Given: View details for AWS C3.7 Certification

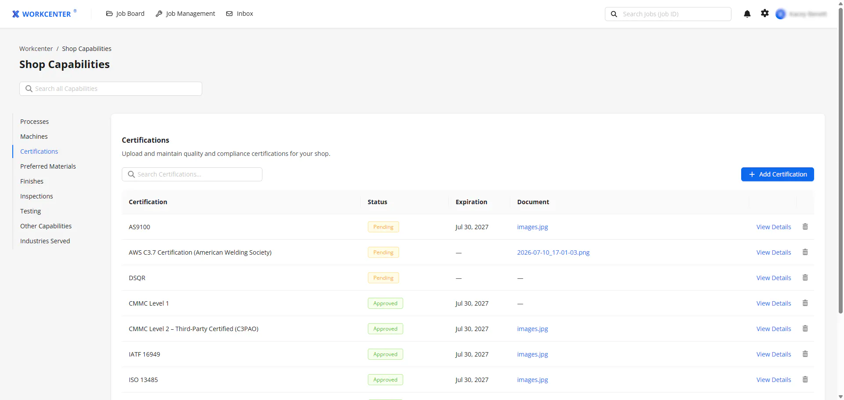Looking at the screenshot, I should pyautogui.click(x=774, y=252).
